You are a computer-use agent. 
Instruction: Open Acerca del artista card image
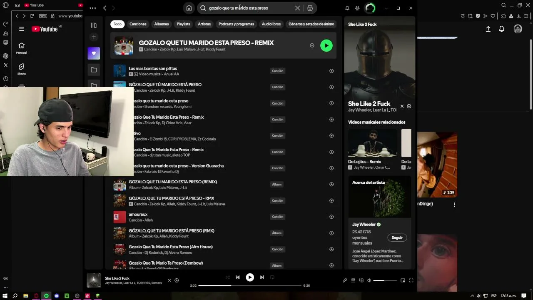point(380,197)
